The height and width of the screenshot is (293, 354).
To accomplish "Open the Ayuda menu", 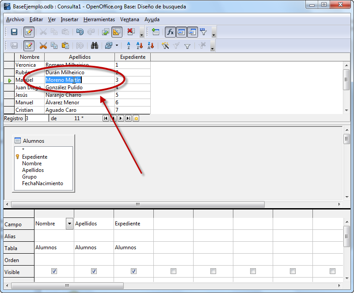I will [x=152, y=19].
